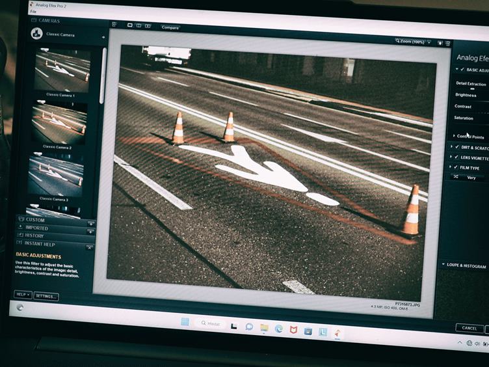The width and height of the screenshot is (489, 367).
Task: Click the orange active app taskbar icon
Action: (x=337, y=333)
